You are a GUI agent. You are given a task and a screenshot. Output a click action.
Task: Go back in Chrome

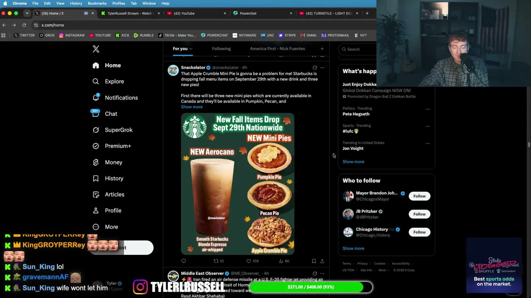(4, 25)
